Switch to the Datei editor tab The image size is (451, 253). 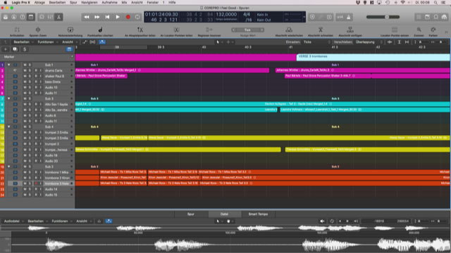[224, 214]
